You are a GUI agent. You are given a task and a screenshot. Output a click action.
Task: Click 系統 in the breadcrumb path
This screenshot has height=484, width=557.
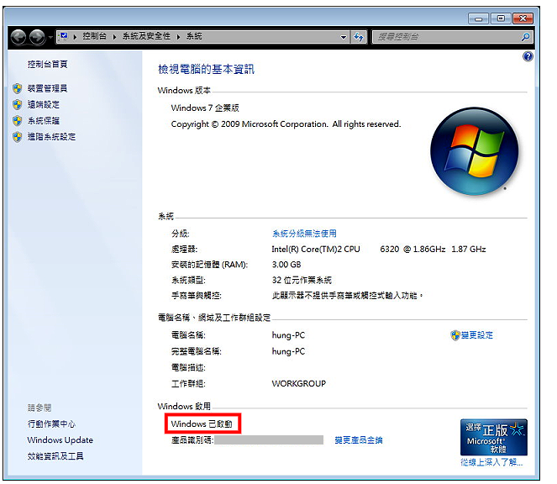(x=194, y=36)
